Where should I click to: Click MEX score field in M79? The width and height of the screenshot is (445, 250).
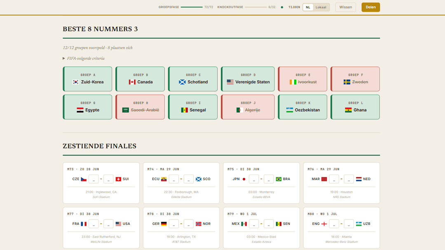tap(254, 224)
